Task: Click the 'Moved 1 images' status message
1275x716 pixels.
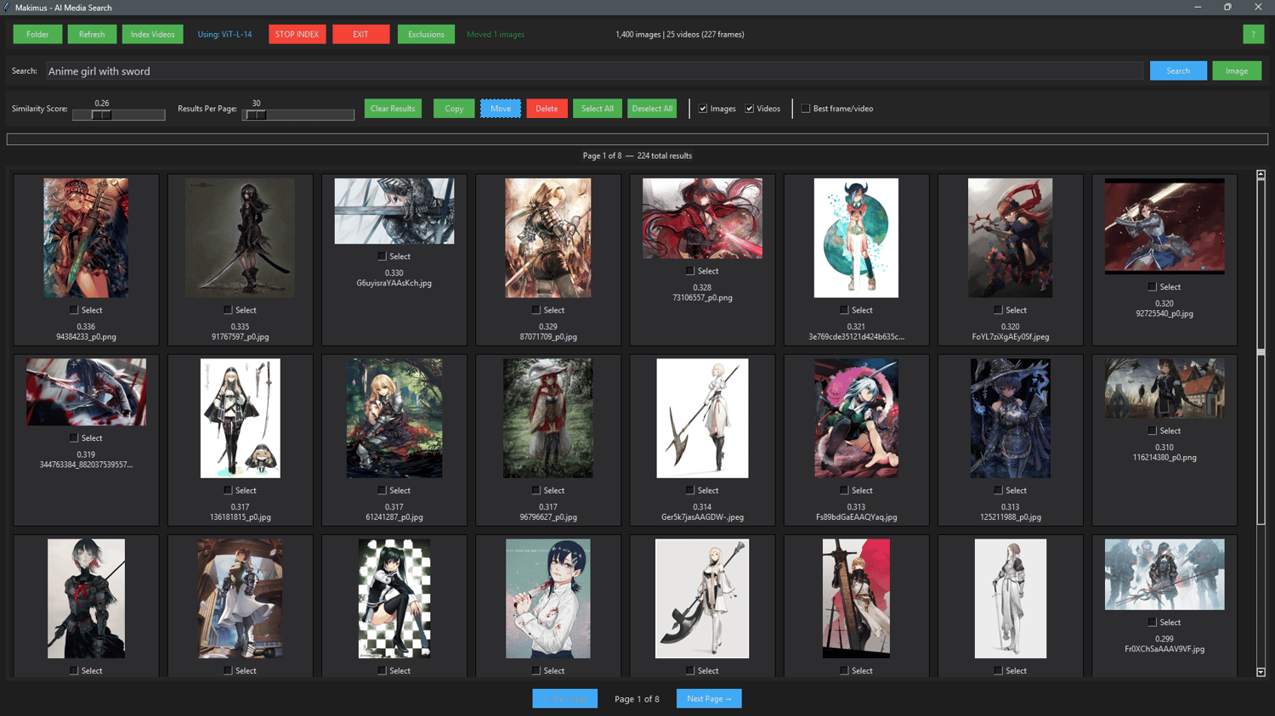Action: (496, 35)
